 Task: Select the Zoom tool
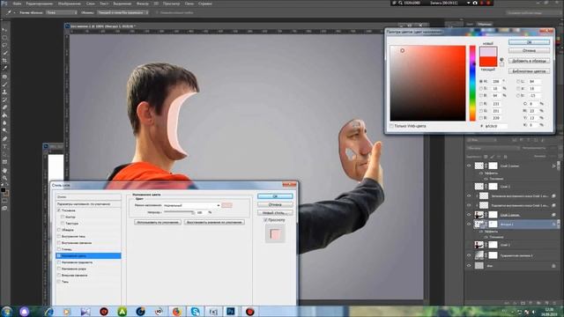[x=4, y=178]
